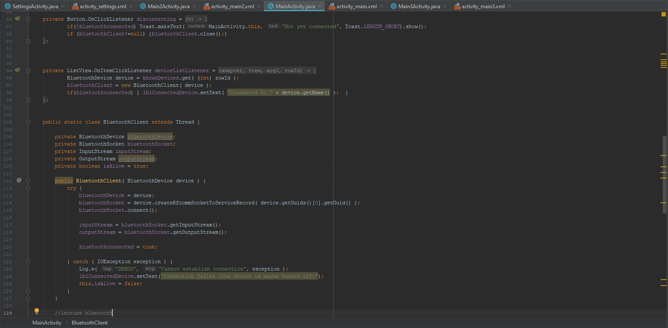Select BluetoothClient in the breadcrumb bar
Viewport: 668px width, 328px height.
(90, 322)
